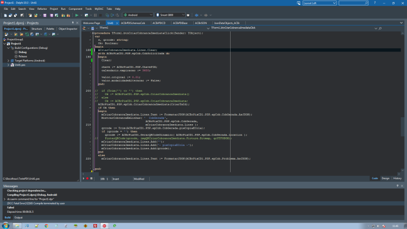Switch to the ACBrPIXBase tab
This screenshot has height=229, width=407.
tap(180, 23)
